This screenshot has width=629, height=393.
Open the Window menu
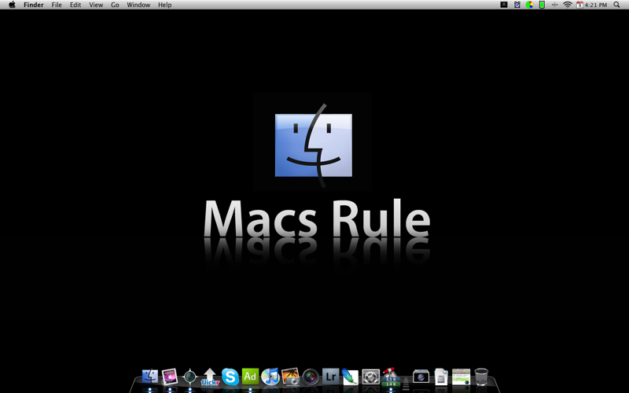tap(138, 5)
